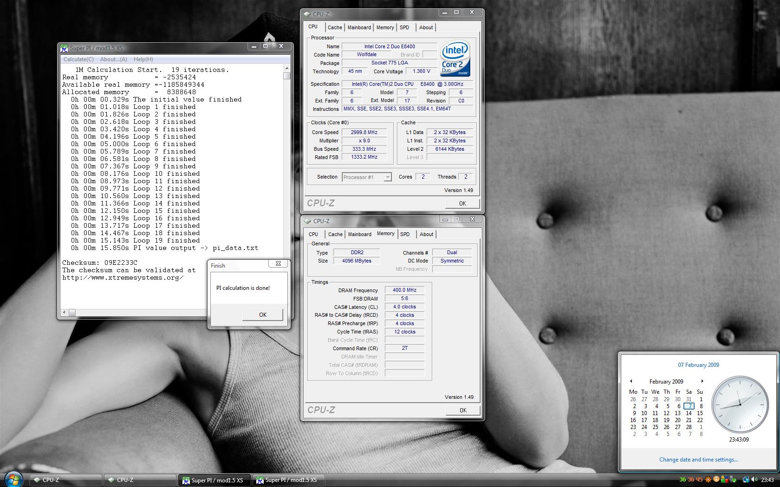
Task: Click the memory Size value 4096 MBytes
Action: click(357, 261)
